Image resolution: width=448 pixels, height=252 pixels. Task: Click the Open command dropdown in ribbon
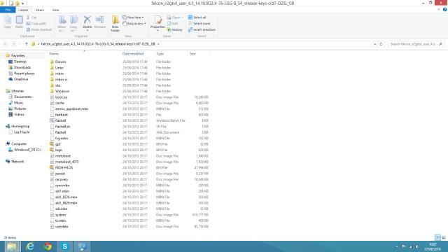click(x=175, y=17)
